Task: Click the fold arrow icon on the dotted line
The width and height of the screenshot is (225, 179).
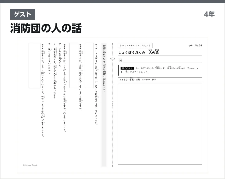Action: 112,59
